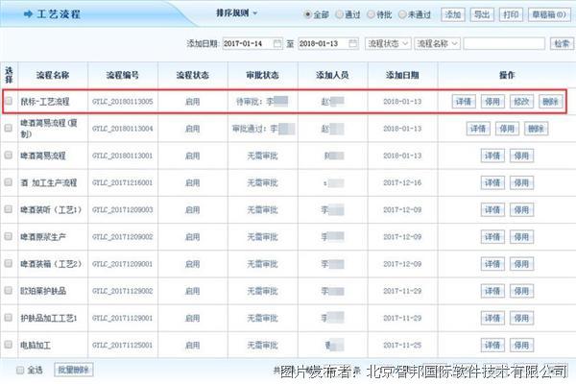The width and height of the screenshot is (576, 384).
Task: Click 详情 for row GYLC_20180113001
Action: coord(492,156)
